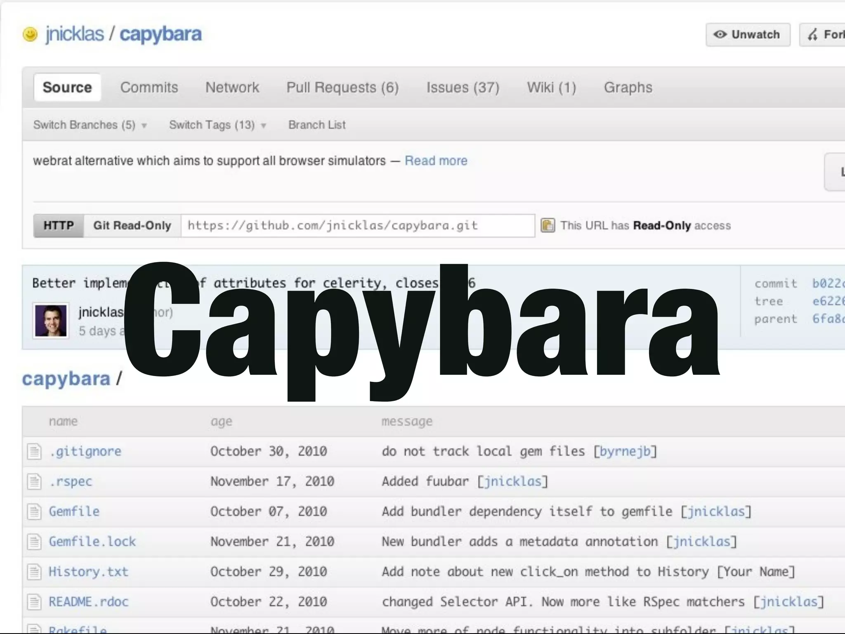
Task: Click the Unwatch button
Action: [x=748, y=35]
